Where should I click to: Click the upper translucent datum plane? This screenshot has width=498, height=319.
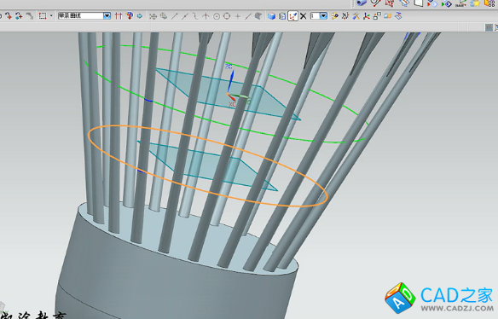point(228,94)
